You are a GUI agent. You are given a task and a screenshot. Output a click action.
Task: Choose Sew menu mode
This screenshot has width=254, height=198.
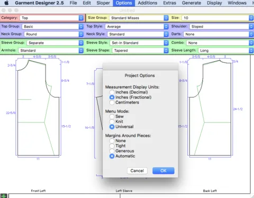click(x=112, y=116)
